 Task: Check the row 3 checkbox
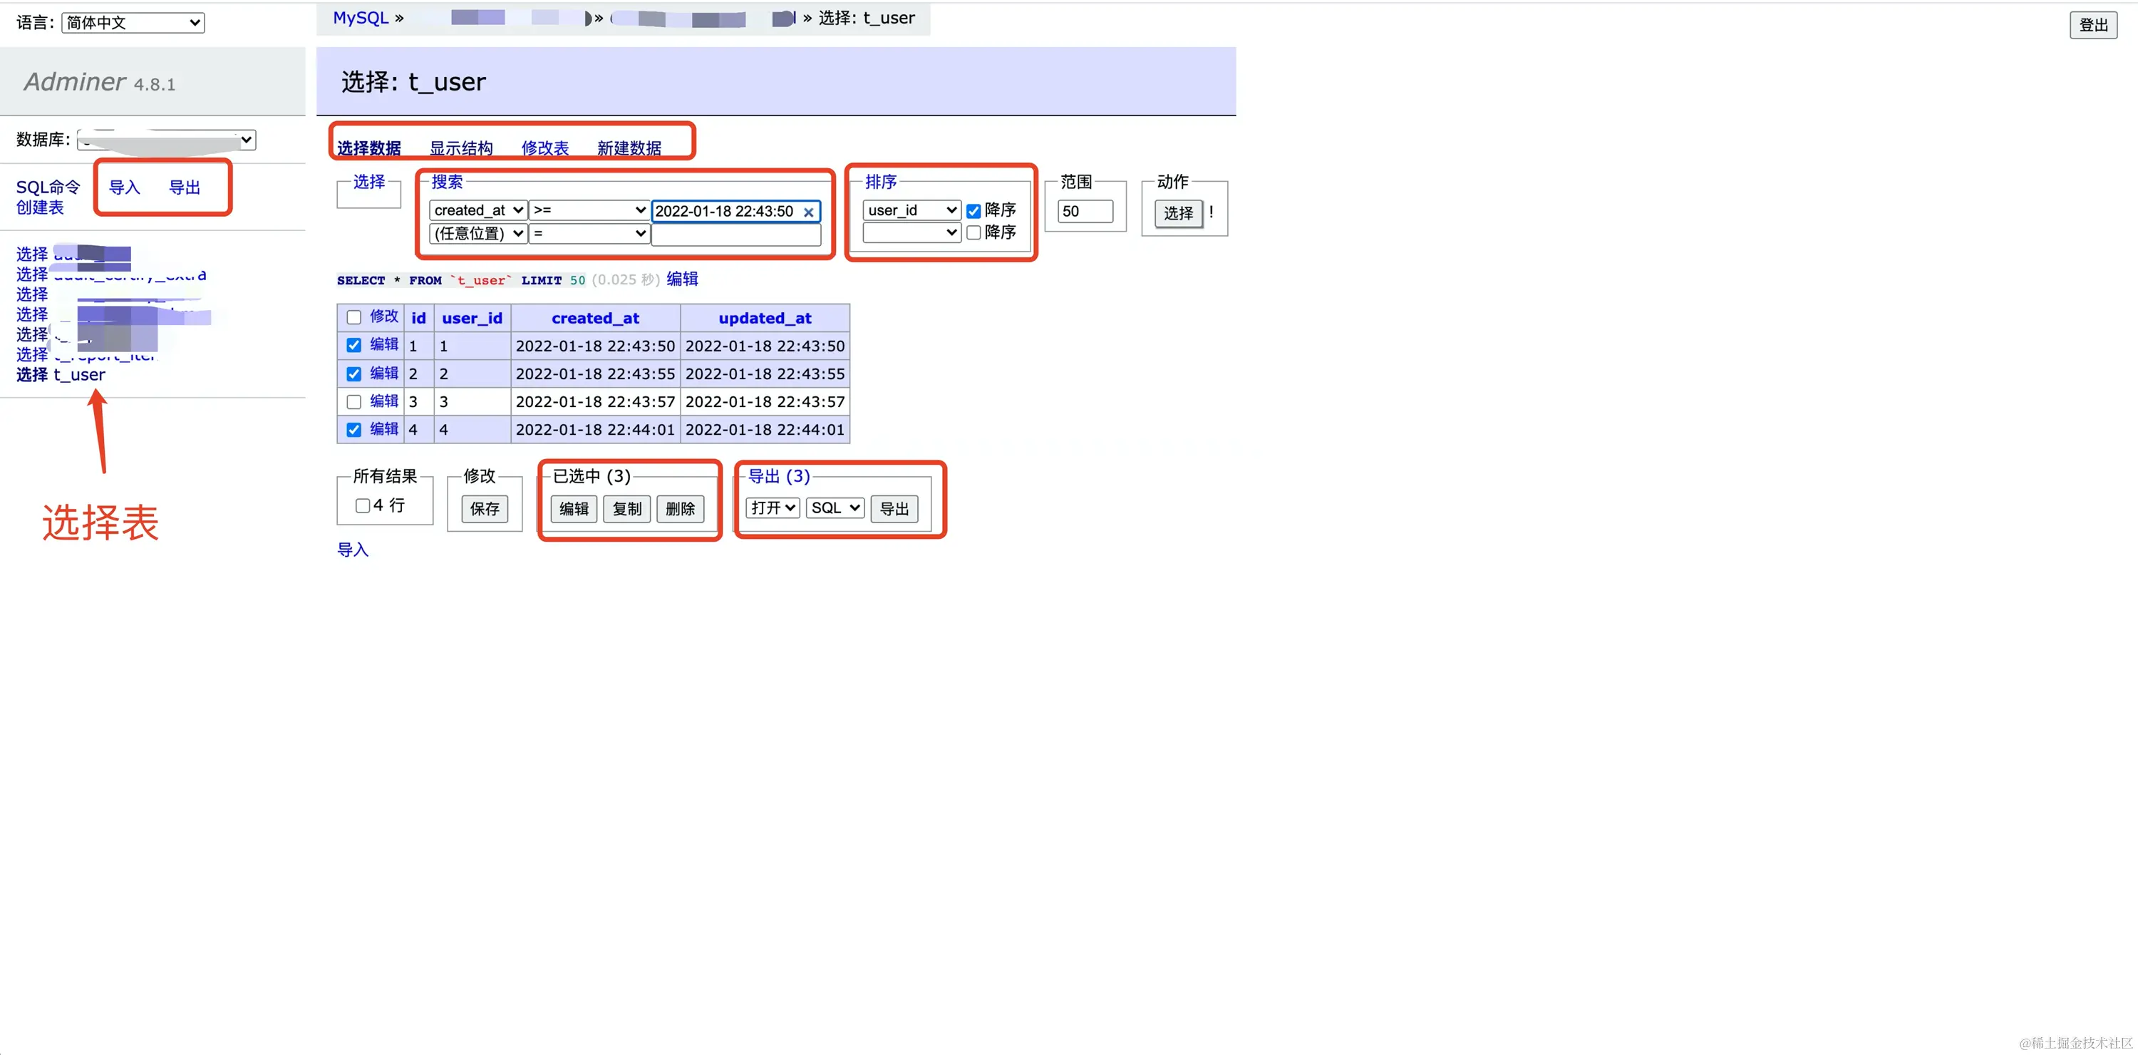[x=353, y=403]
